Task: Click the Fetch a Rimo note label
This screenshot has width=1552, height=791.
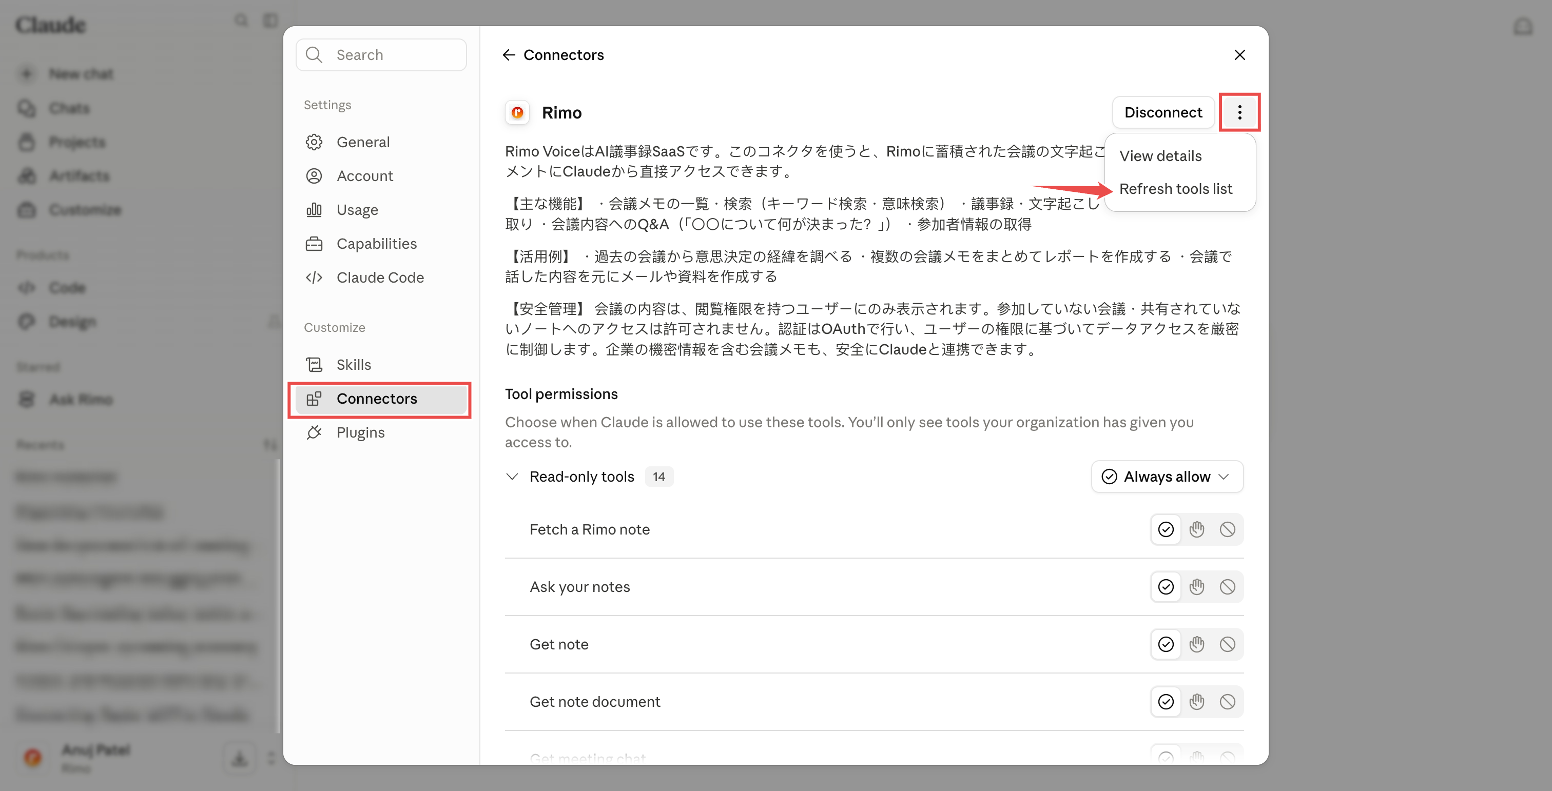Action: point(589,529)
